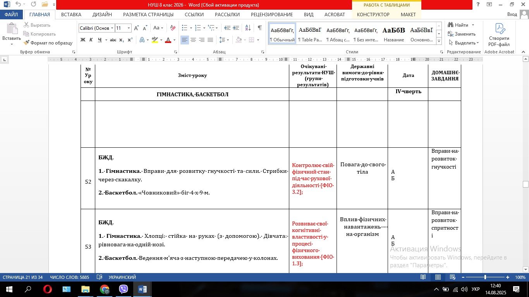529x297 pixels.
Task: Toggle italic (К) formatting
Action: 91,40
